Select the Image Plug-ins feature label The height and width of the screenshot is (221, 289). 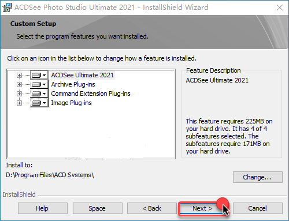pyautogui.click(x=71, y=103)
